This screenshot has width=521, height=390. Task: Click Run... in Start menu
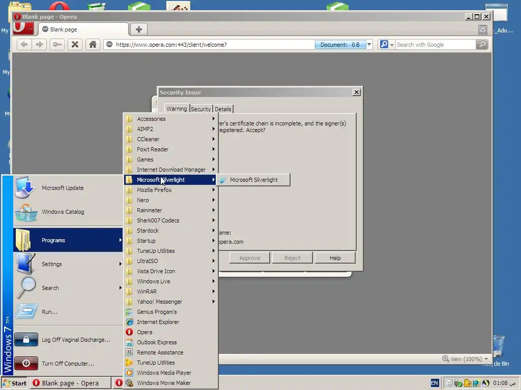pos(68,312)
